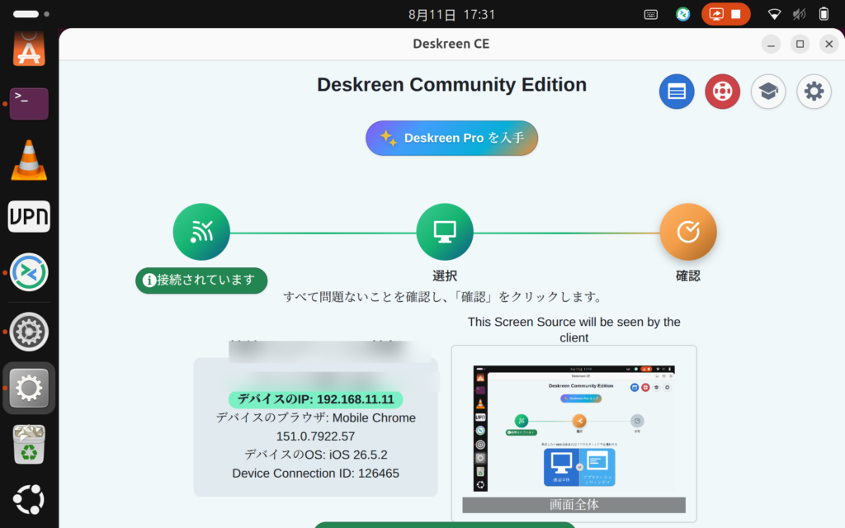845x528 pixels.
Task: Click the red lifebuoy help icon
Action: [x=722, y=92]
